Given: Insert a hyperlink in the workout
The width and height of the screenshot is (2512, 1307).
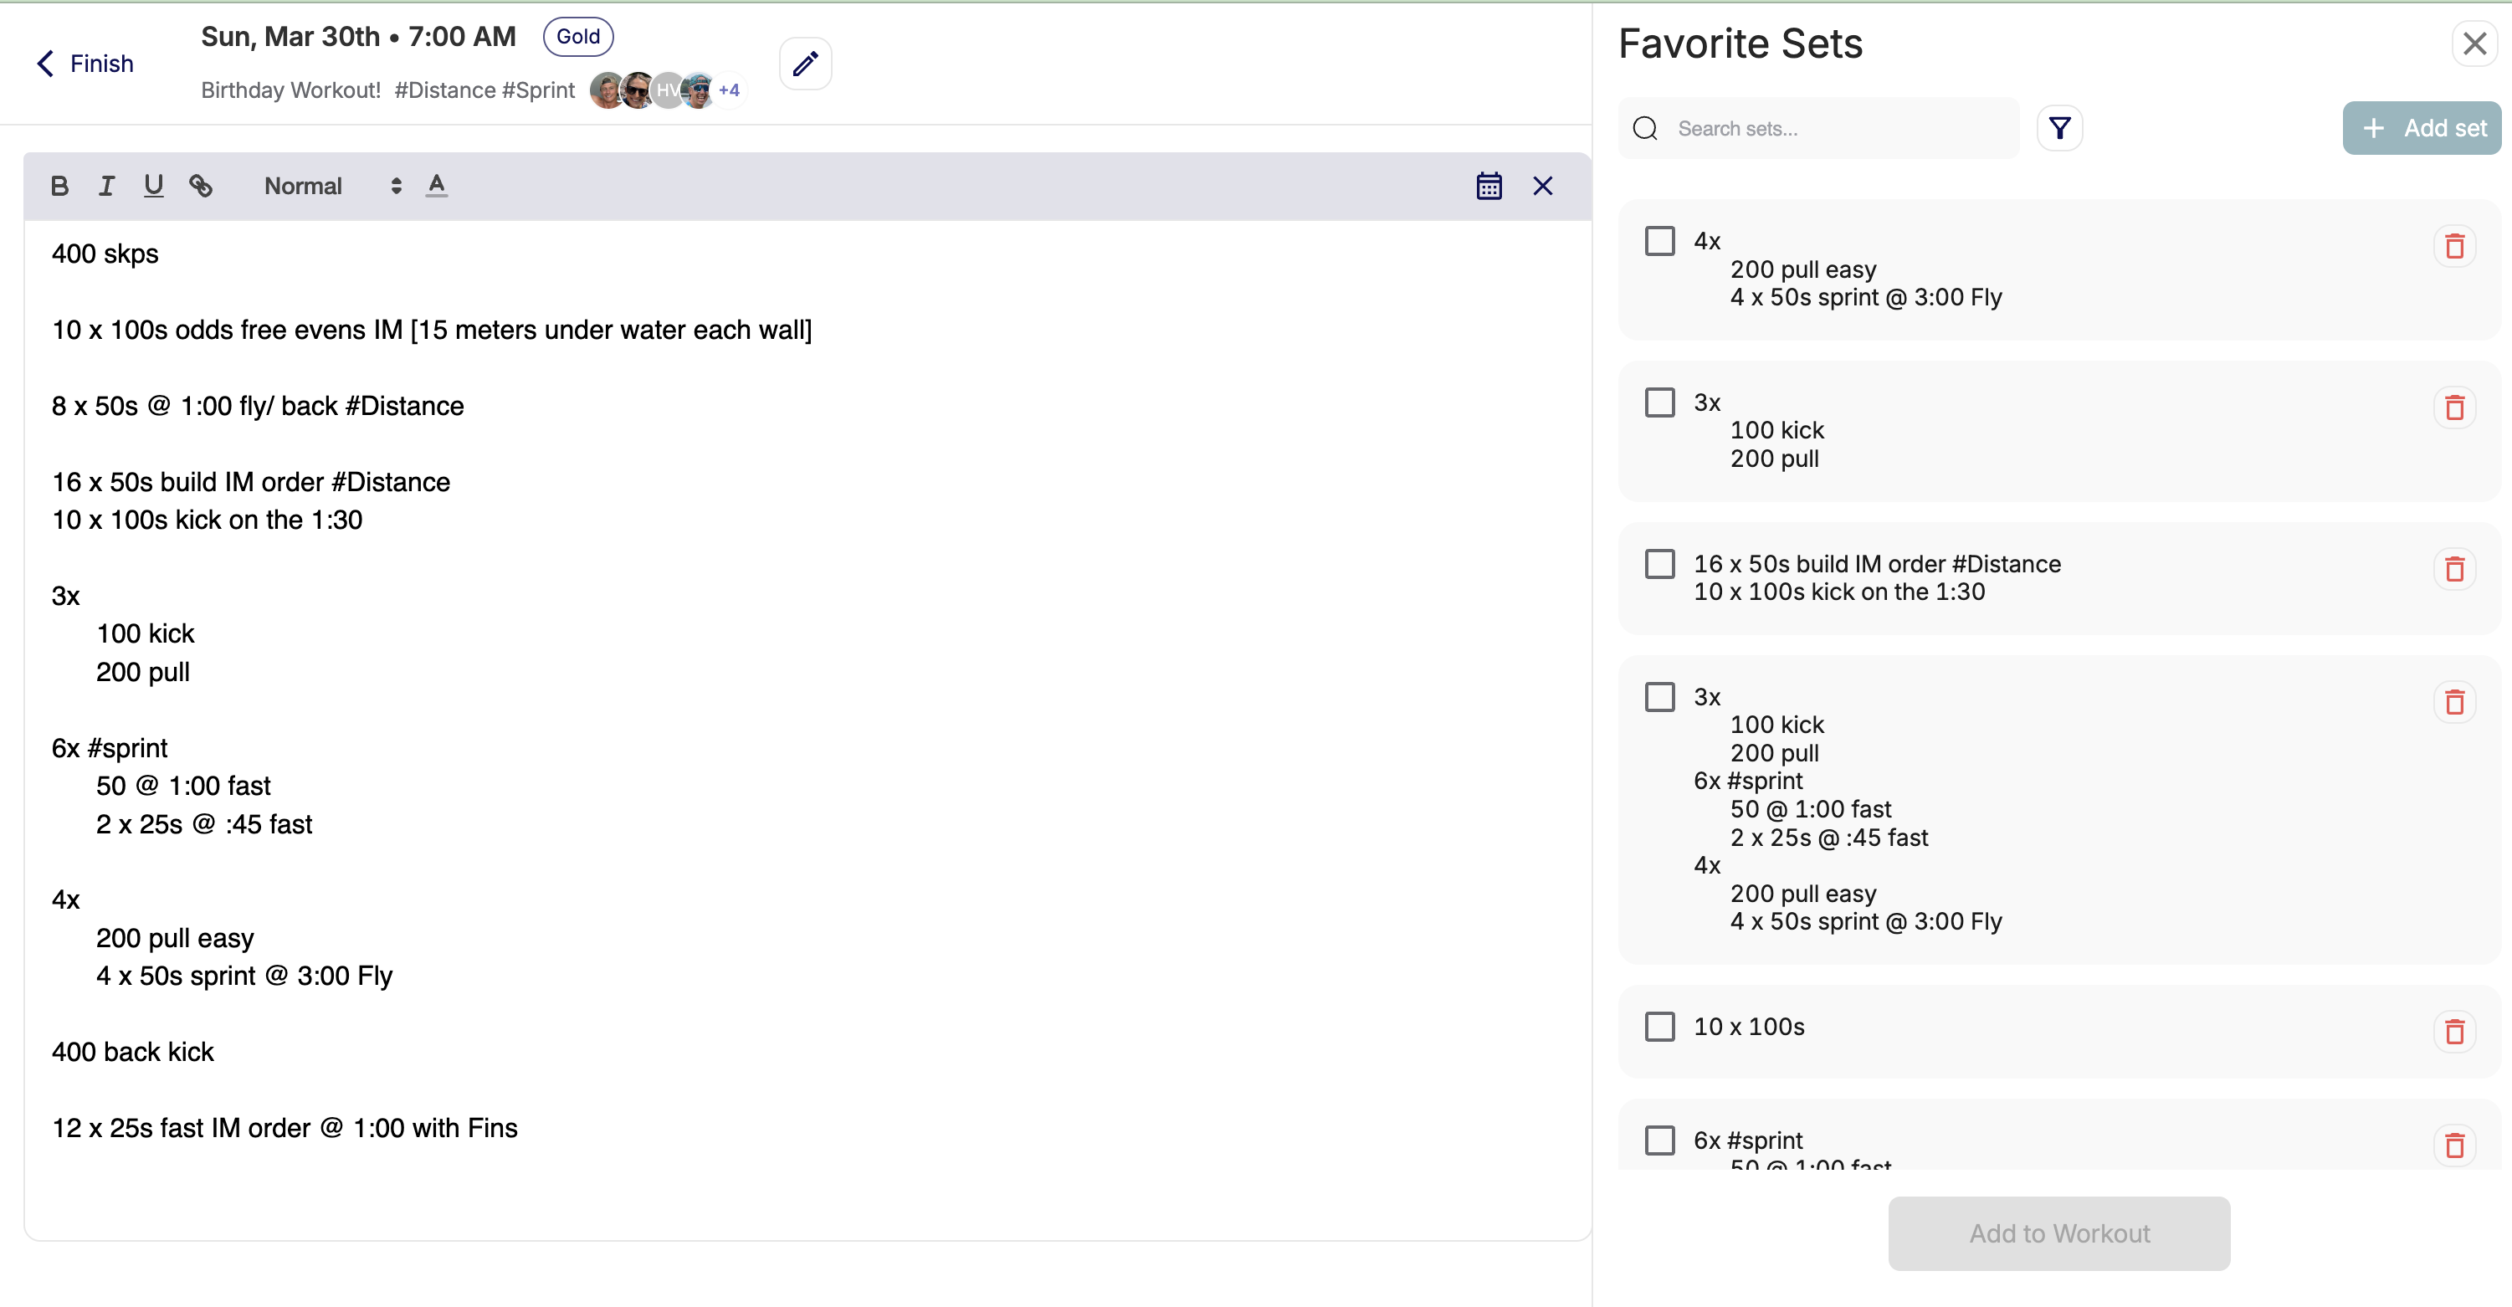Looking at the screenshot, I should pos(201,187).
